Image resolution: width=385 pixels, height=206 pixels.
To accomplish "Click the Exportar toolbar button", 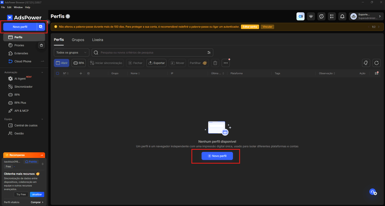I will coord(156,63).
